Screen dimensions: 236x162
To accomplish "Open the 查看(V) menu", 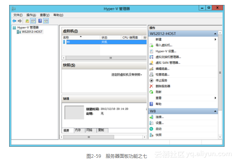I will click(45, 15).
